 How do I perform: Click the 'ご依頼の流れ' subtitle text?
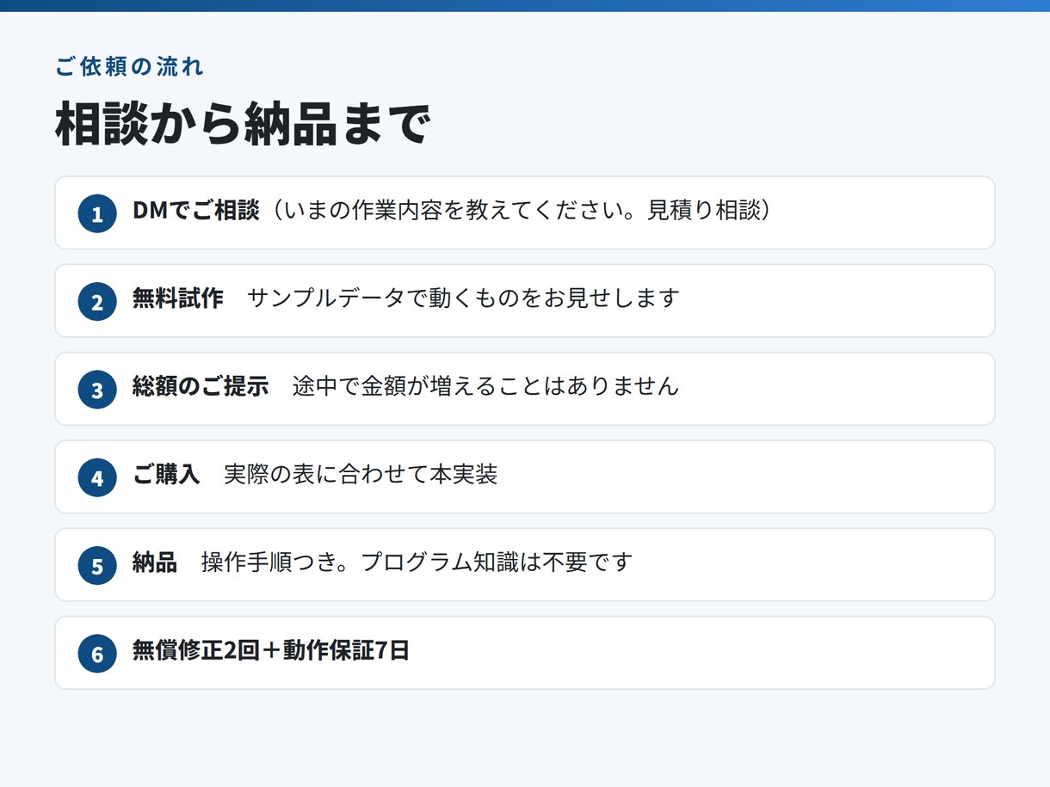129,67
